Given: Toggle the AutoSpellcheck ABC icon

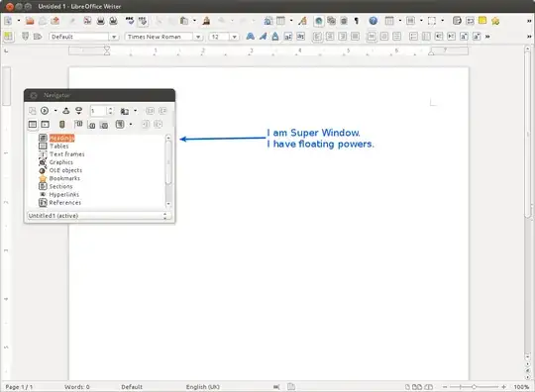Looking at the screenshot, I should point(143,21).
